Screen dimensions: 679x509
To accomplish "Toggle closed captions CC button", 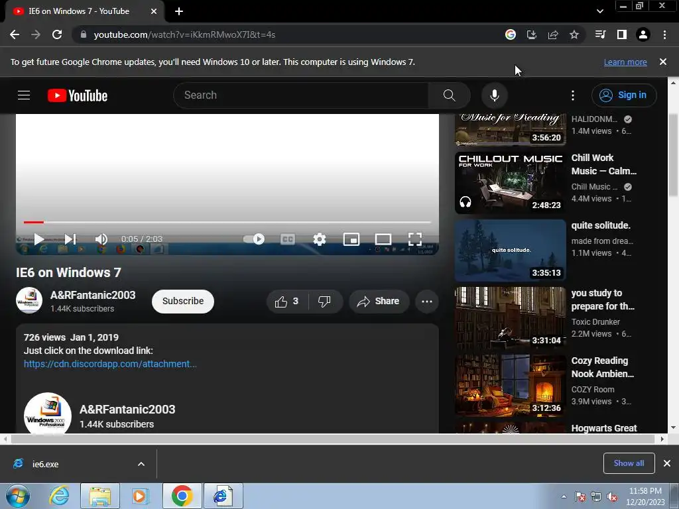I will [288, 239].
